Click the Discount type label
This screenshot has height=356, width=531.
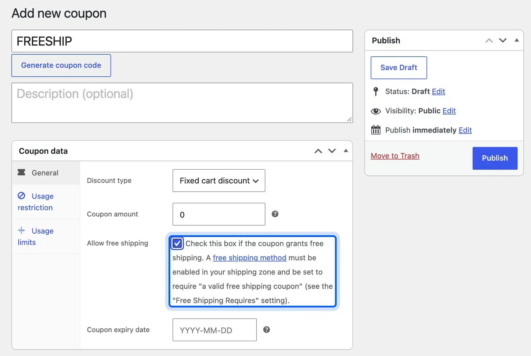click(x=109, y=180)
